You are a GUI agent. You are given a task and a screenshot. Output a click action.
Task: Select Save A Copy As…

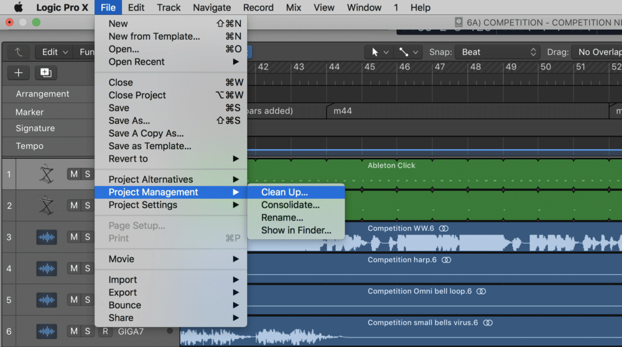point(170,133)
